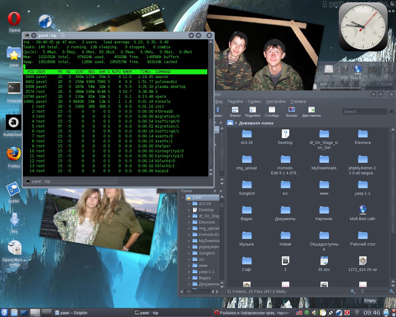The height and width of the screenshot is (317, 396).
Task: Open the KDE kickoff application launcher
Action: [4, 313]
